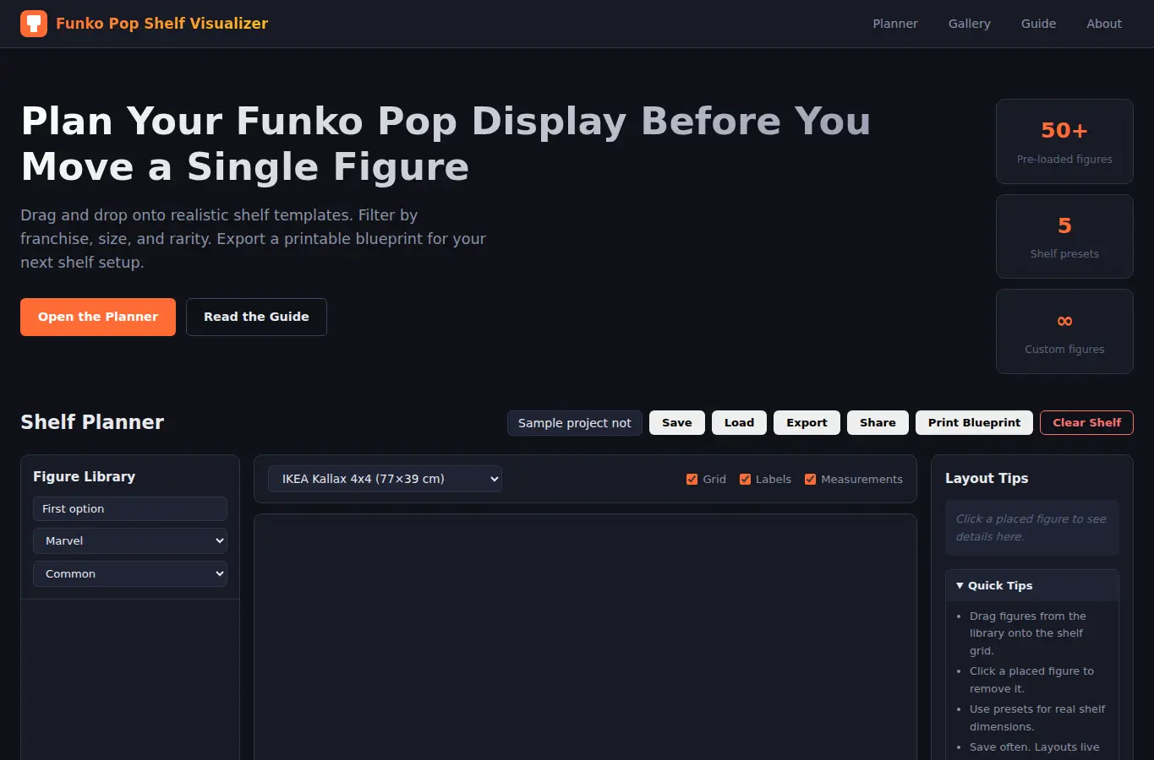Click the 'Click a placed figure' hint text
The height and width of the screenshot is (760, 1154).
(x=1031, y=528)
